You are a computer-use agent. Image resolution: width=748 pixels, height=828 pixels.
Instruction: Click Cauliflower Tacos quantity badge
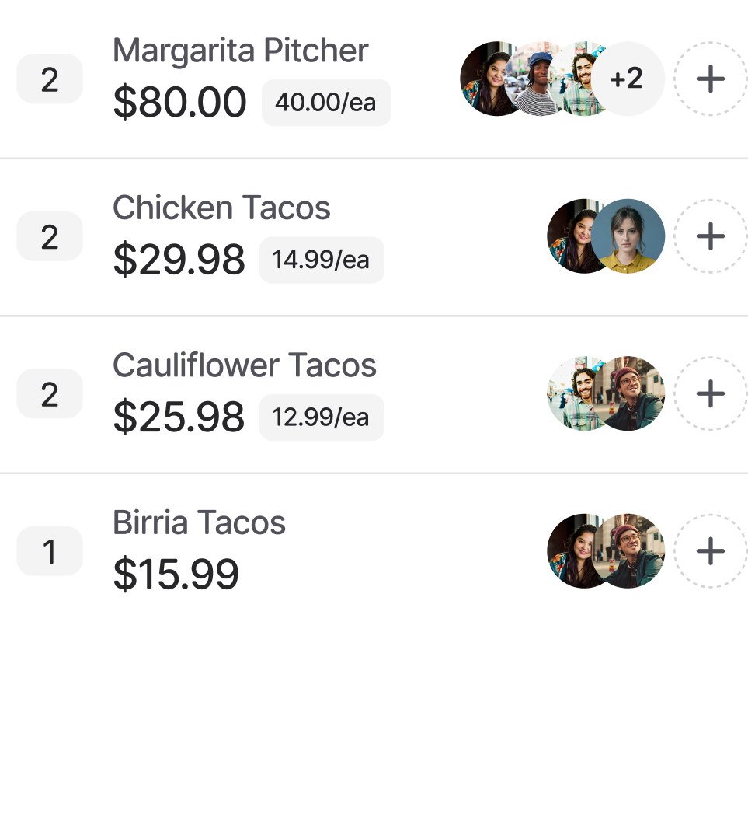(50, 394)
